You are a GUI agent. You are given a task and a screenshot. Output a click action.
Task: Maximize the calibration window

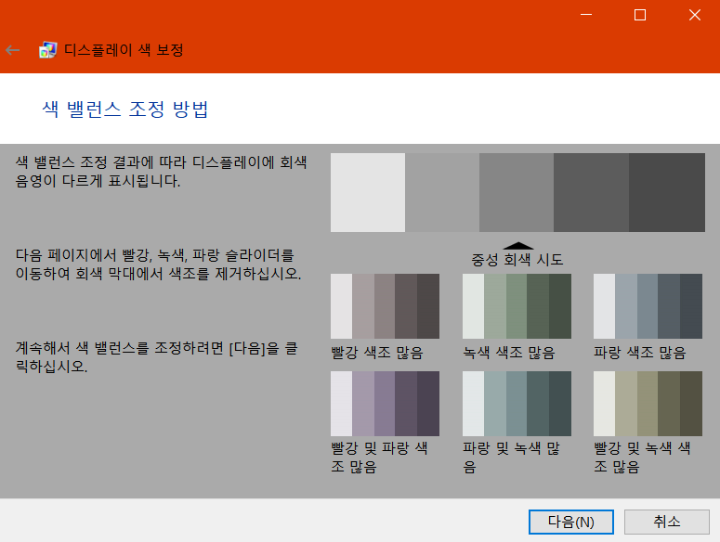[640, 15]
